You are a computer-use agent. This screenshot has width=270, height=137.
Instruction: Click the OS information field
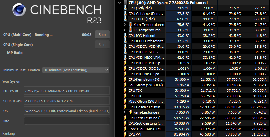[67, 111]
